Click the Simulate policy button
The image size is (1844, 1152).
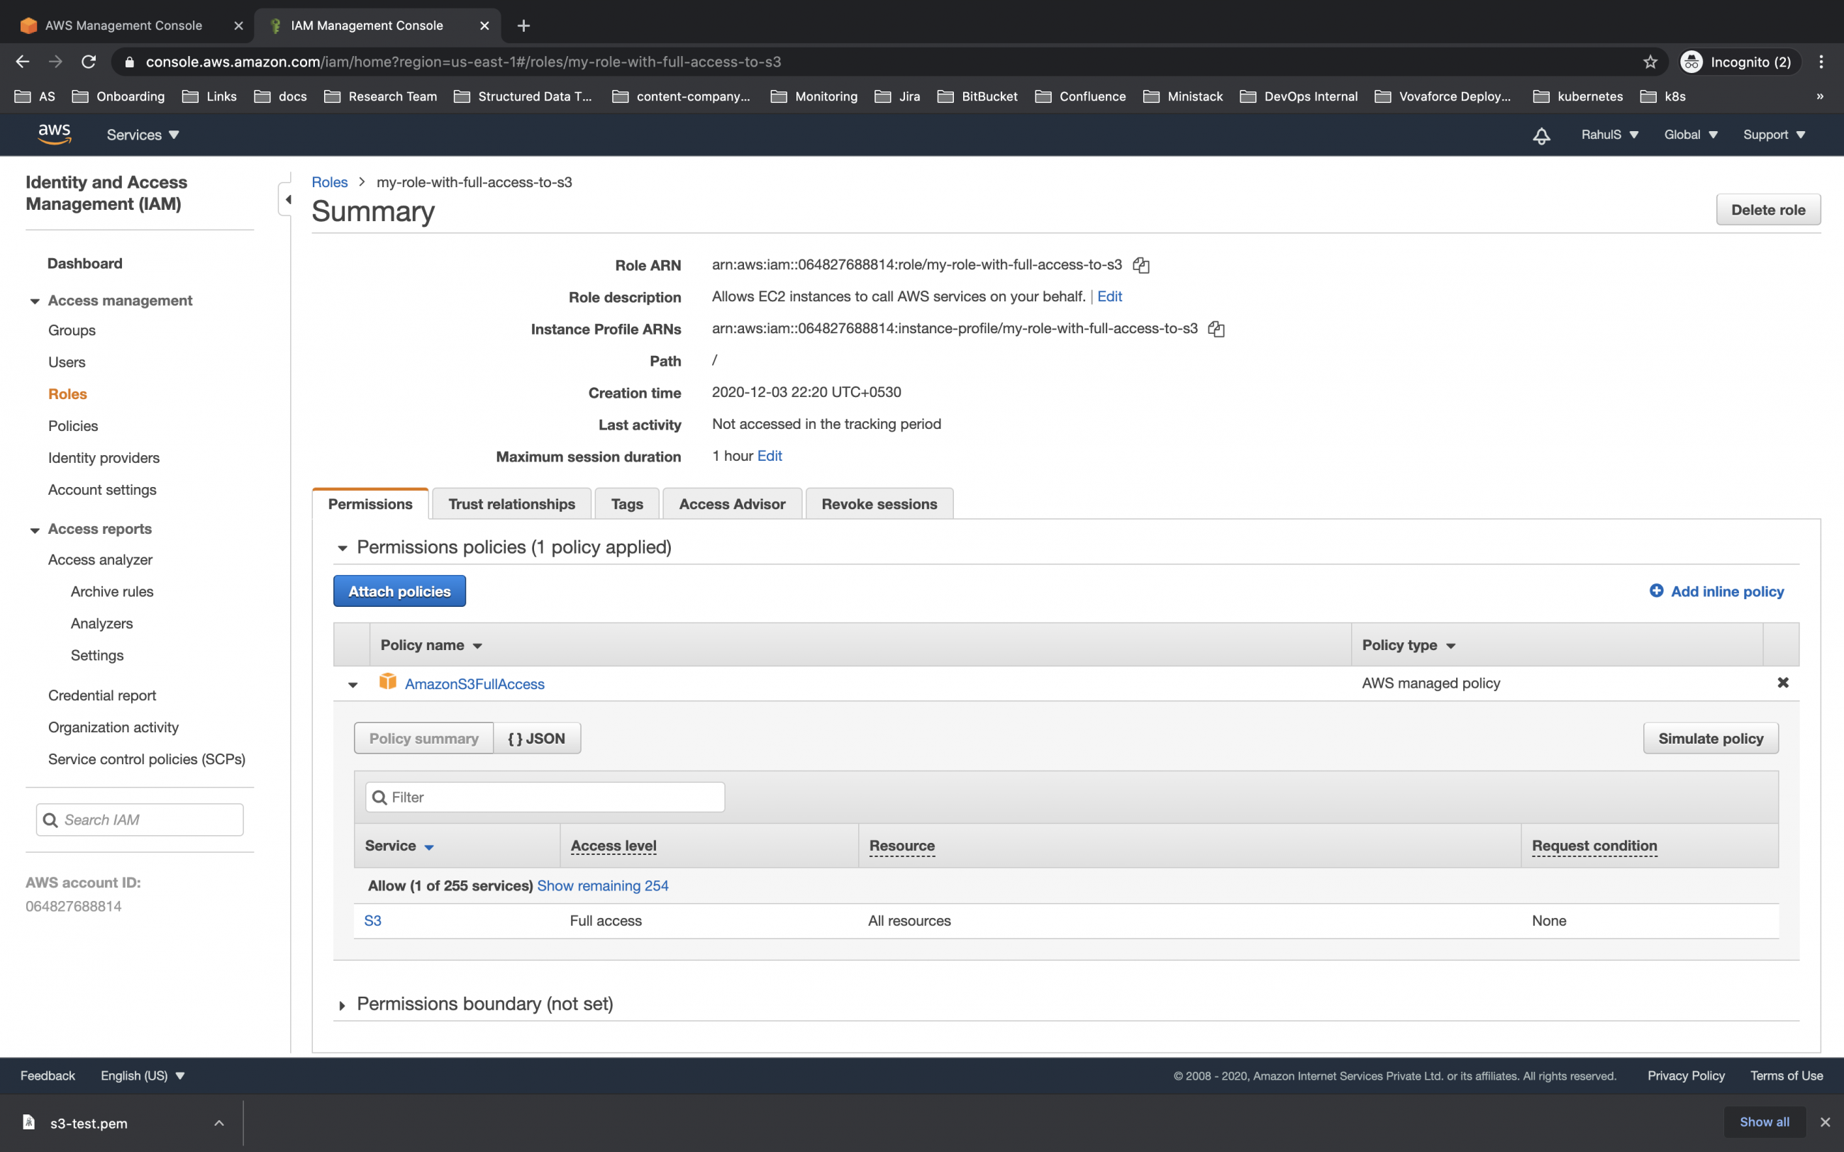tap(1711, 738)
